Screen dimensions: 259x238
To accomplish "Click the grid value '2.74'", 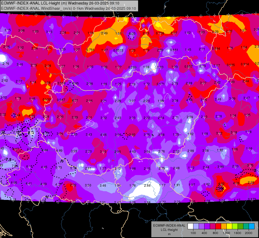I will [6, 63].
